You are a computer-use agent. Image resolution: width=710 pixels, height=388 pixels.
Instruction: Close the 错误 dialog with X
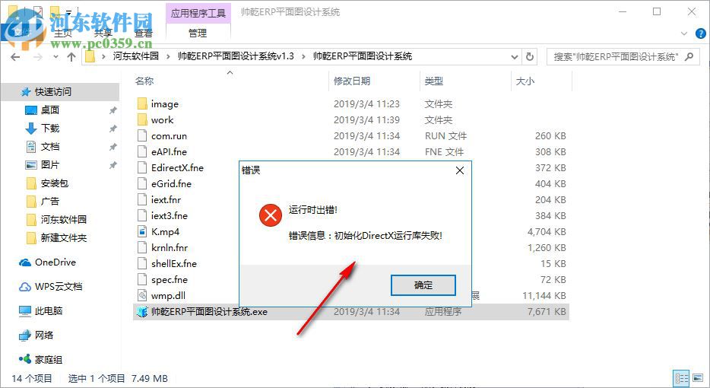460,170
